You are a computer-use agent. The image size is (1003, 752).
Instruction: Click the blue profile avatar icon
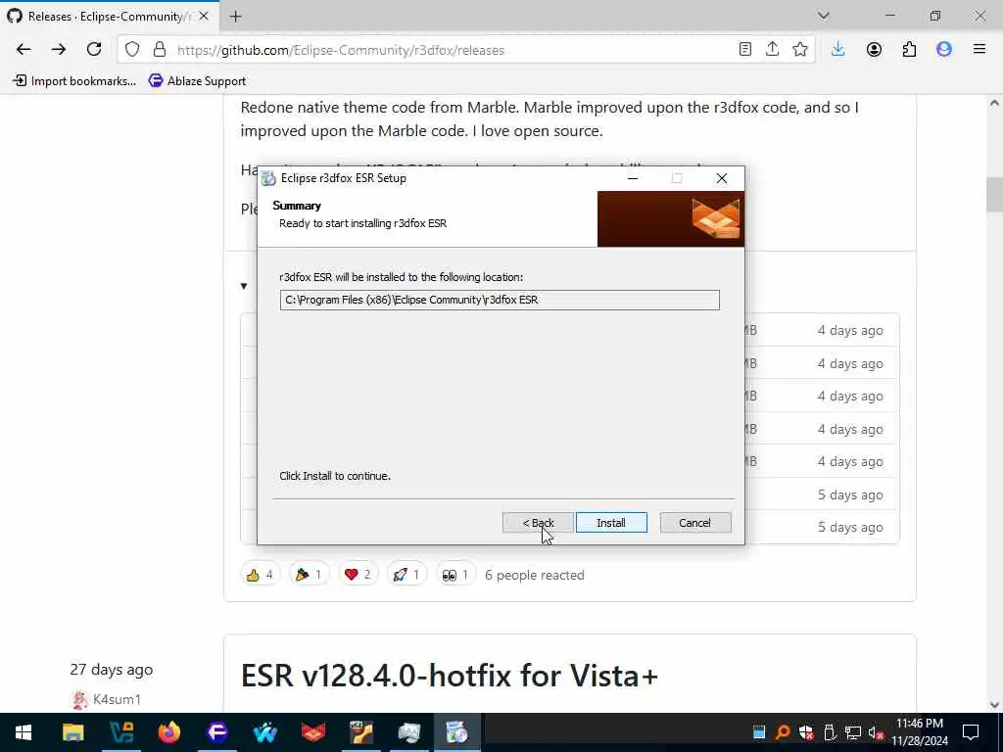tap(944, 49)
